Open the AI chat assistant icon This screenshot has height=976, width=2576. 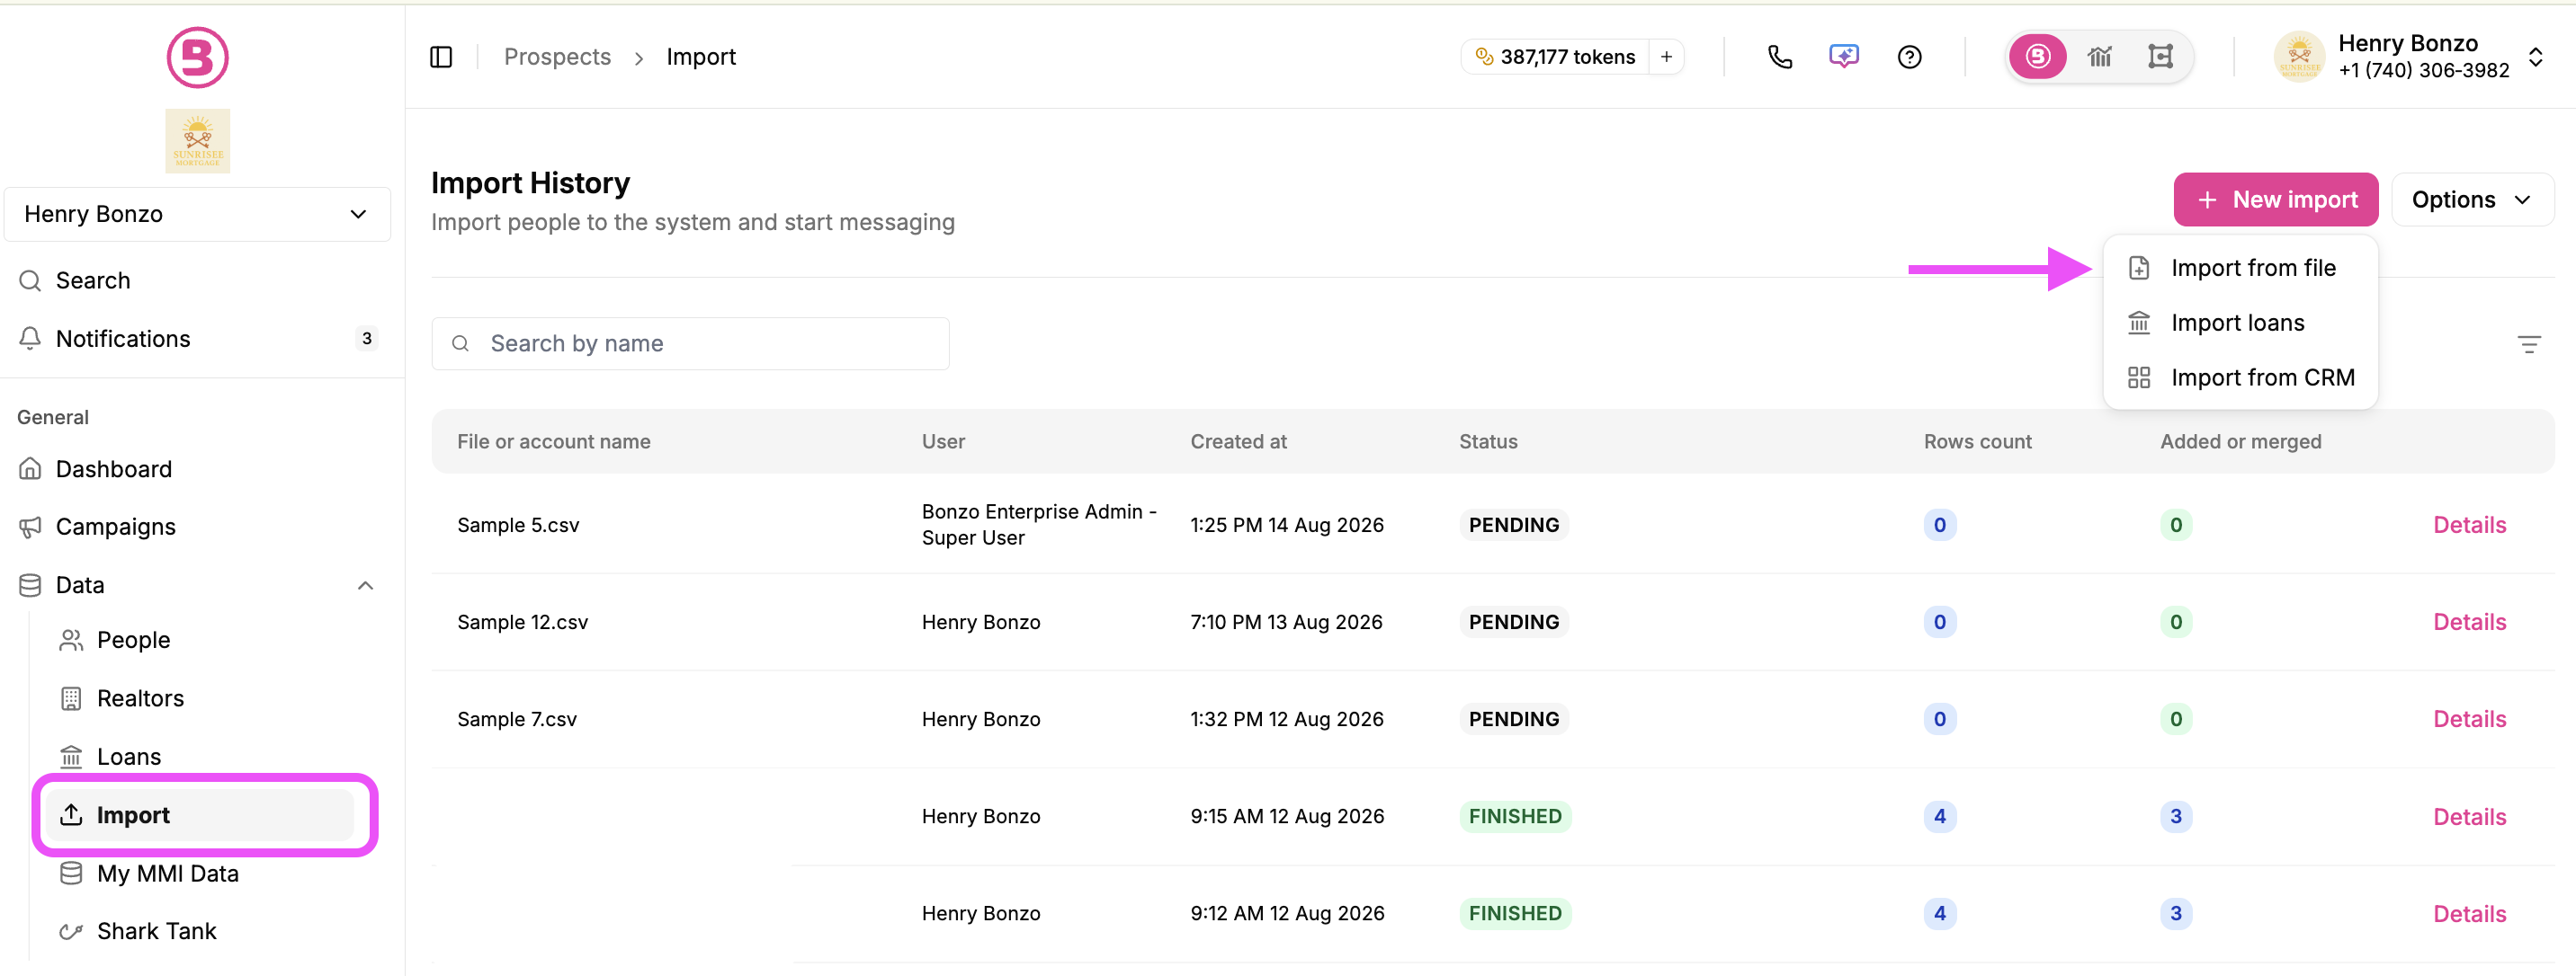tap(1844, 57)
